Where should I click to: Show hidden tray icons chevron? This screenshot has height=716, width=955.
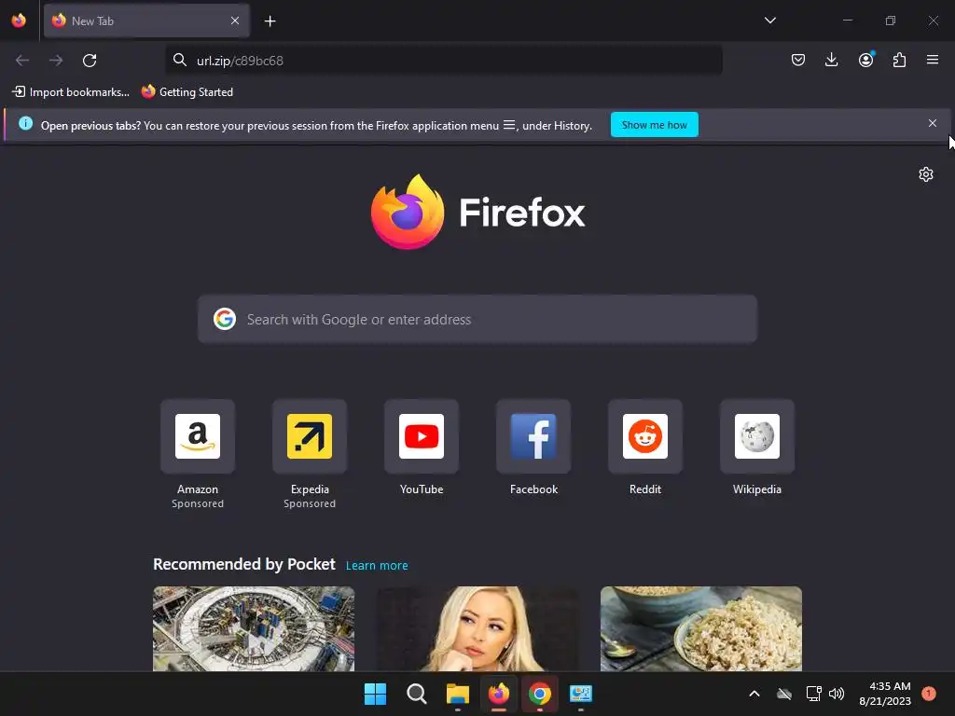[754, 694]
